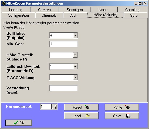Click the Parameterset spinner arrows
The image size is (149, 129).
54,107
